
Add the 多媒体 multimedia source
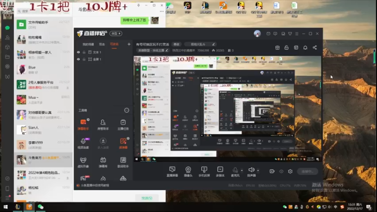coord(220,171)
